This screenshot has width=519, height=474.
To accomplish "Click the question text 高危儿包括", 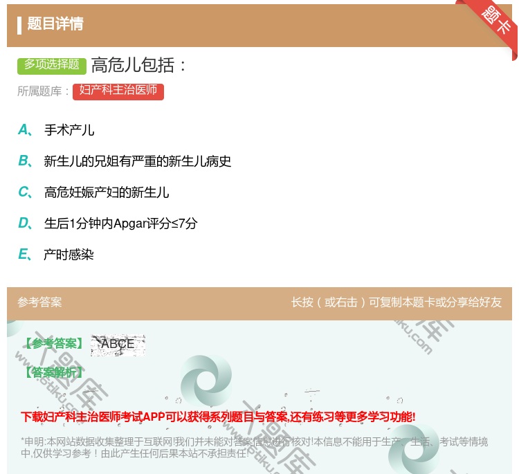I will [138, 64].
